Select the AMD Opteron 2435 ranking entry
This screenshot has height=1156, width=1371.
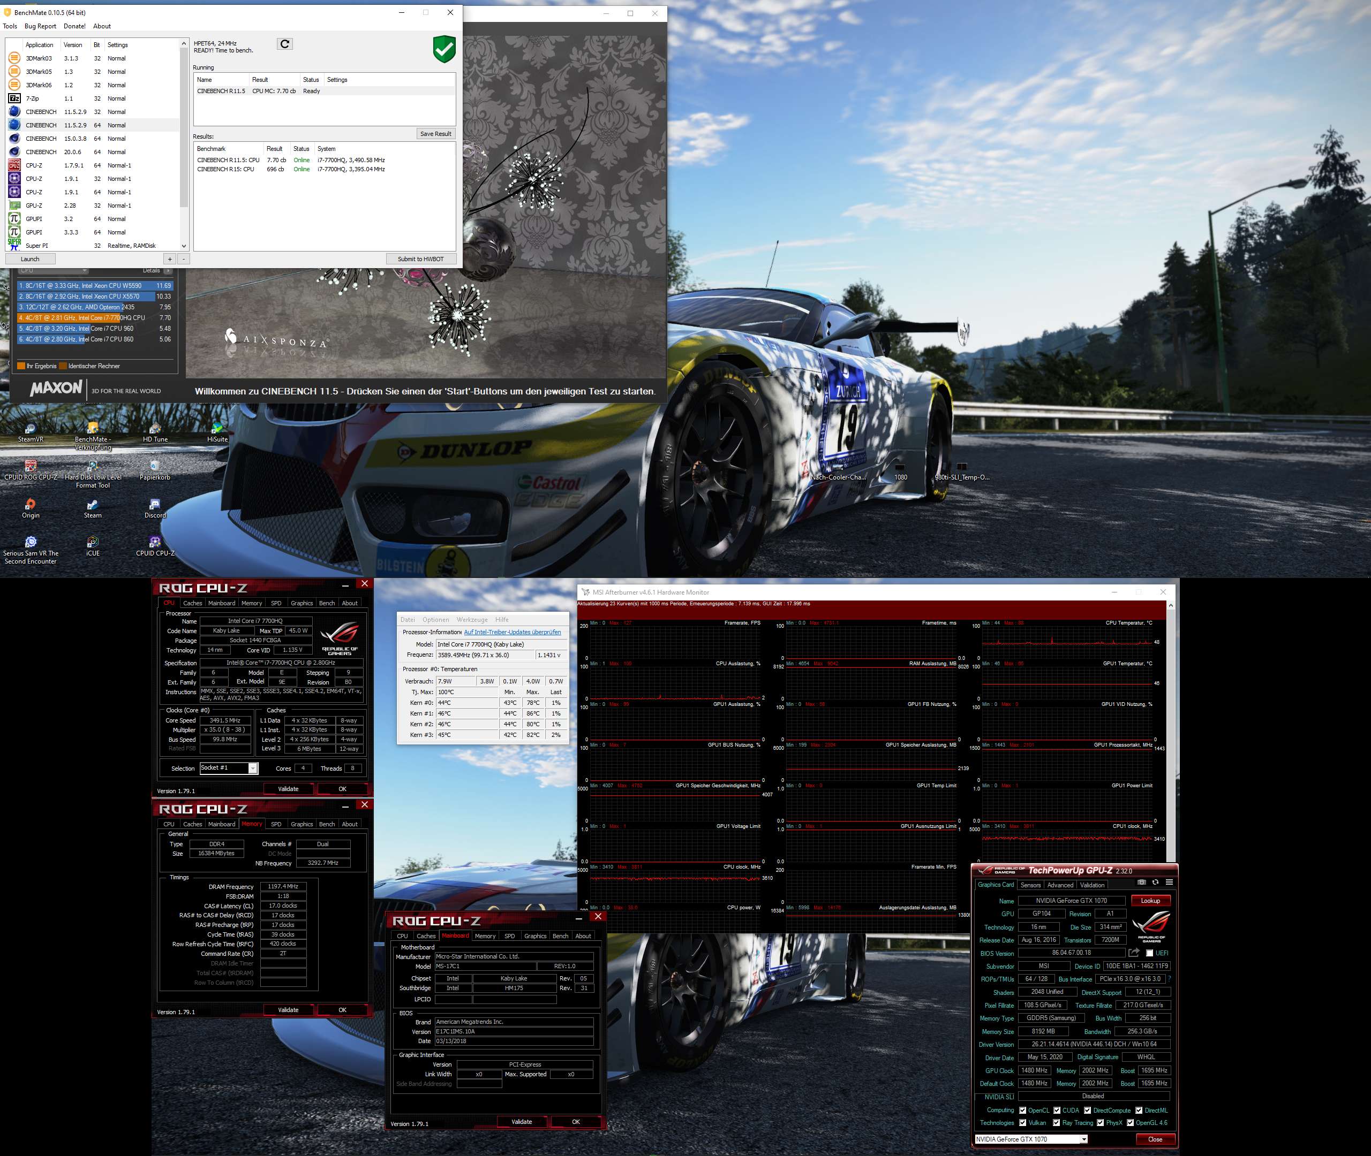click(x=95, y=307)
